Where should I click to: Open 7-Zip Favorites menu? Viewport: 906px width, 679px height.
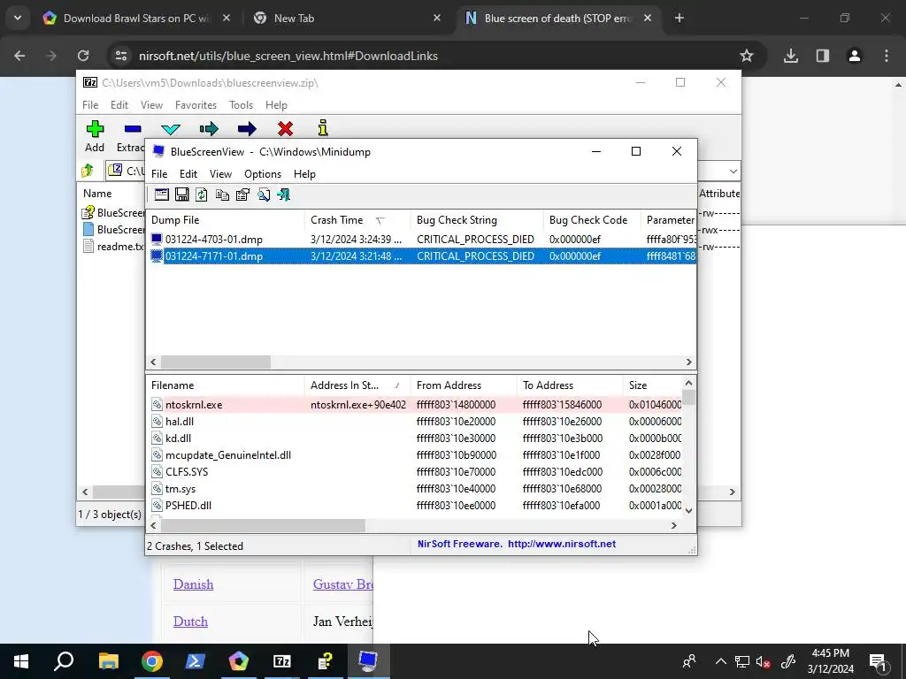pos(196,105)
